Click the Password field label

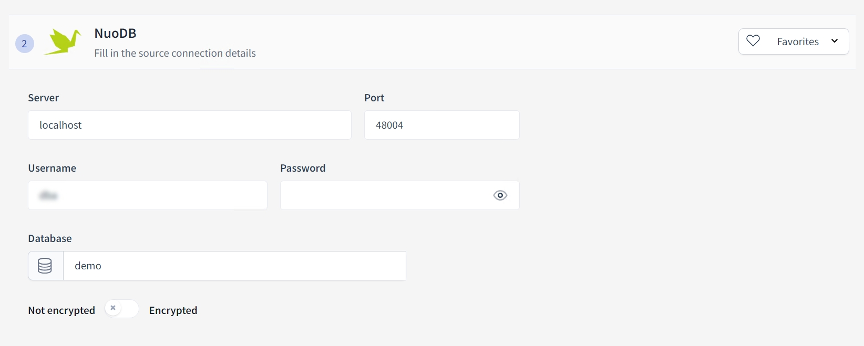coord(303,168)
